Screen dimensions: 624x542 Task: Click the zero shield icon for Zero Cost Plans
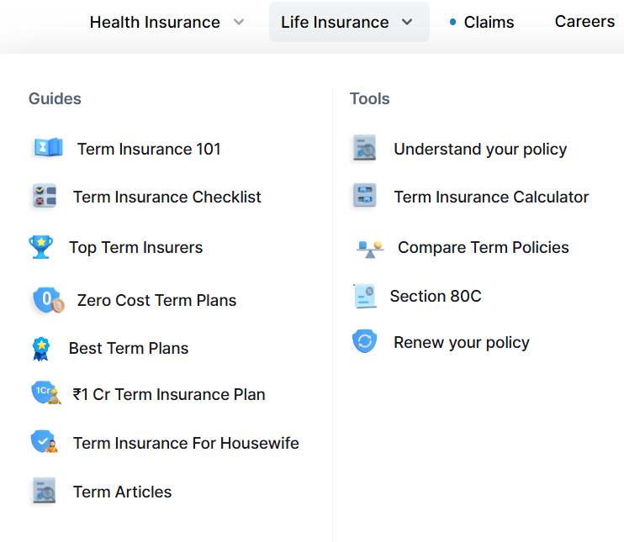click(x=47, y=300)
